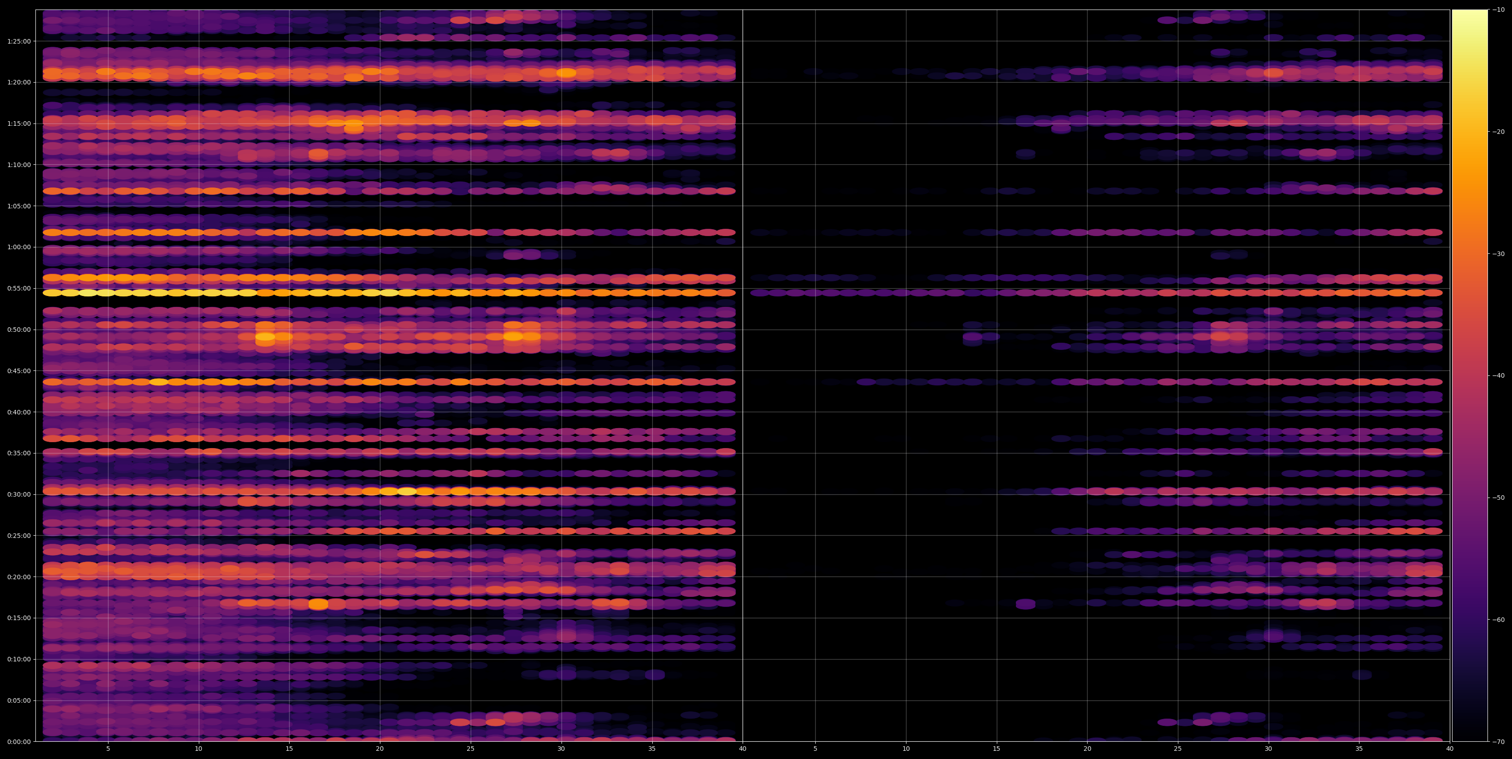
Task: Click x-axis tick 35 of the left heatmap
Action: (652, 749)
